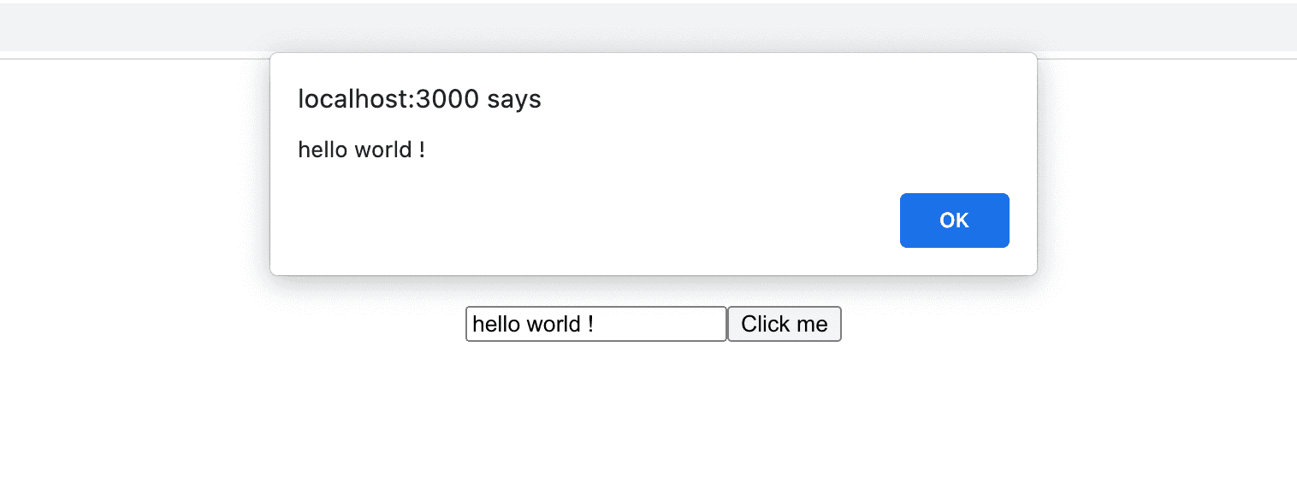Click the word 'me' on the page button
Image resolution: width=1297 pixels, height=482 pixels.
coord(813,325)
